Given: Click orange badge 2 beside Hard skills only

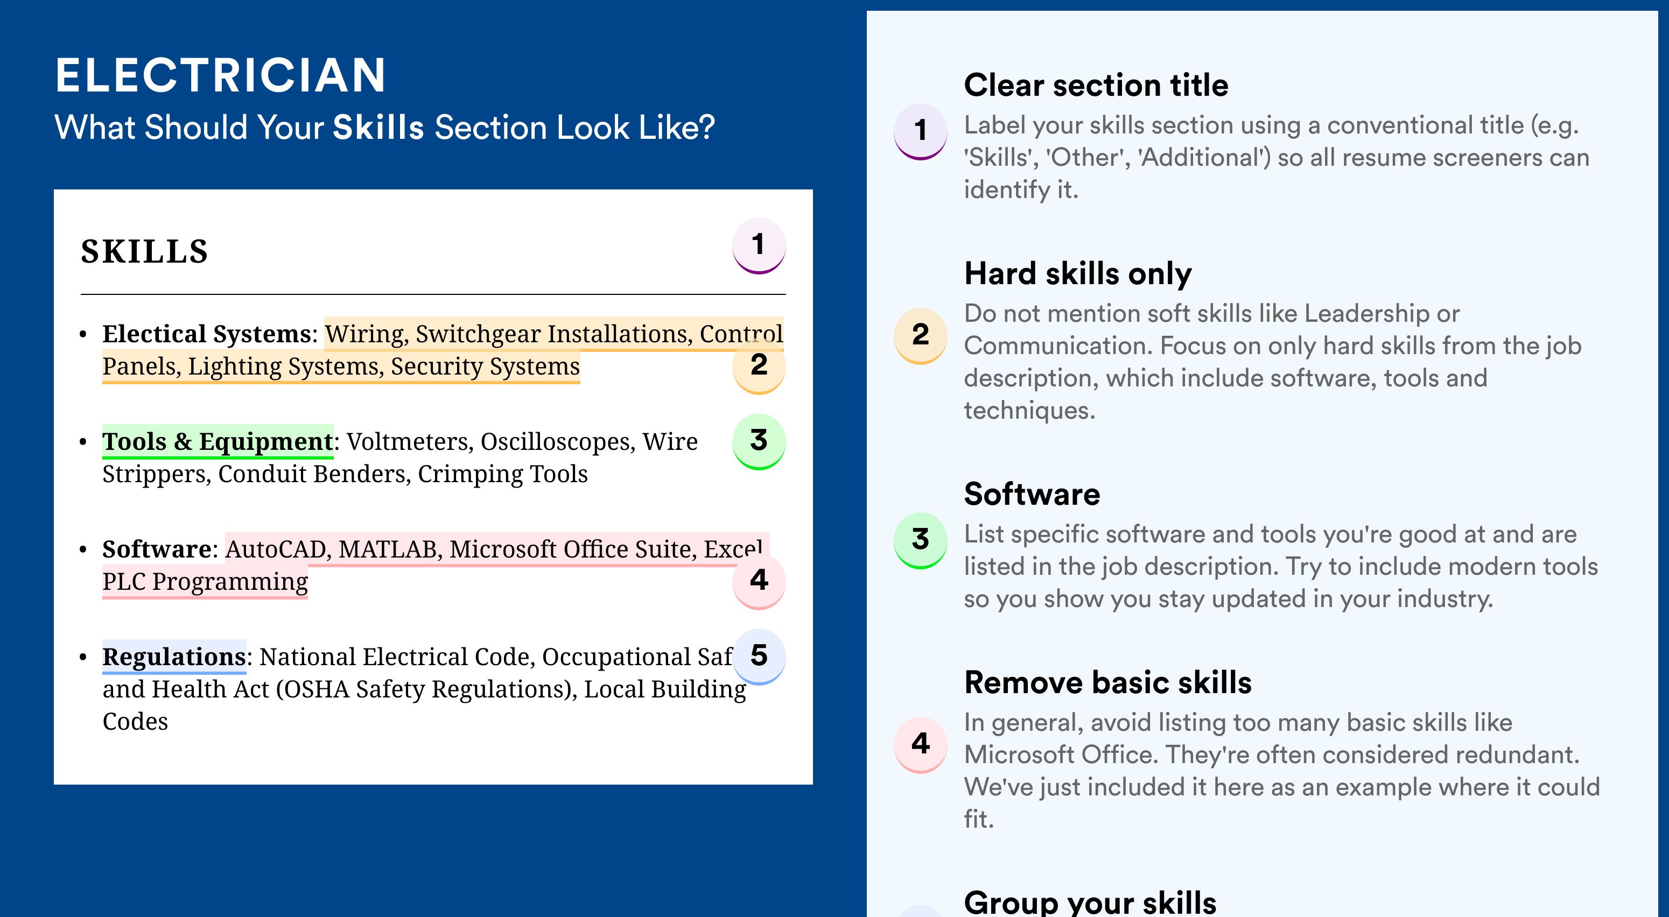Looking at the screenshot, I should point(921,335).
